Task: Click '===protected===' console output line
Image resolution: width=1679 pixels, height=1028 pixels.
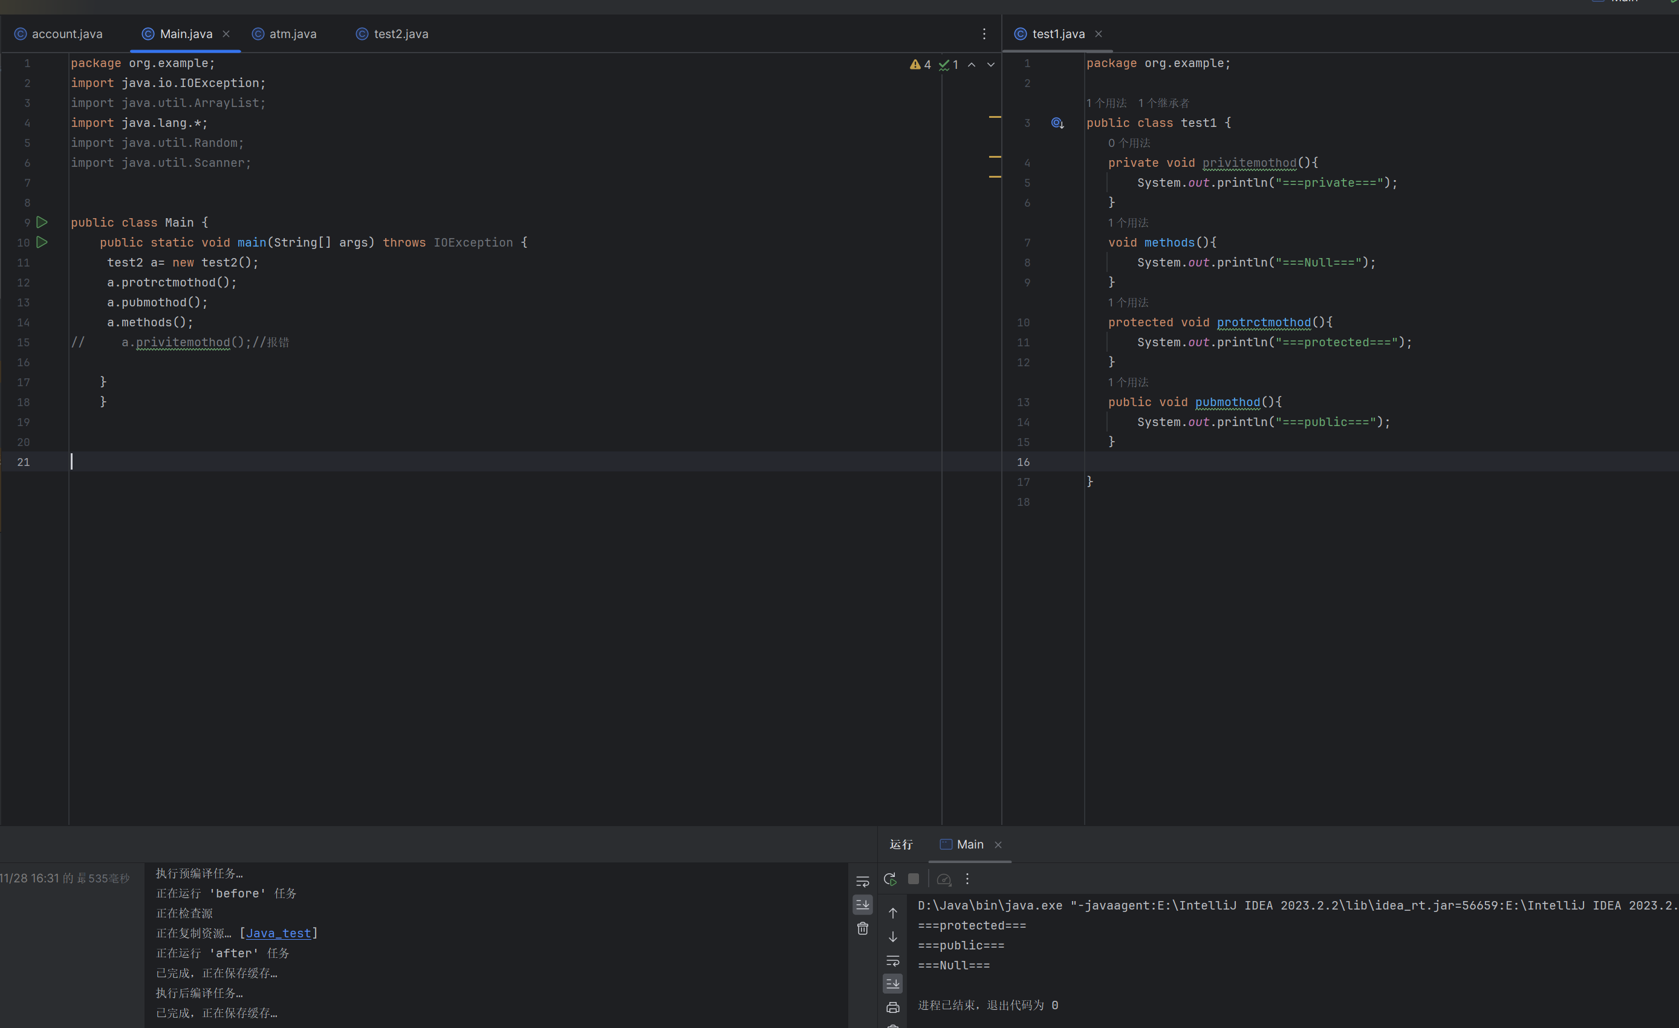Action: (972, 925)
